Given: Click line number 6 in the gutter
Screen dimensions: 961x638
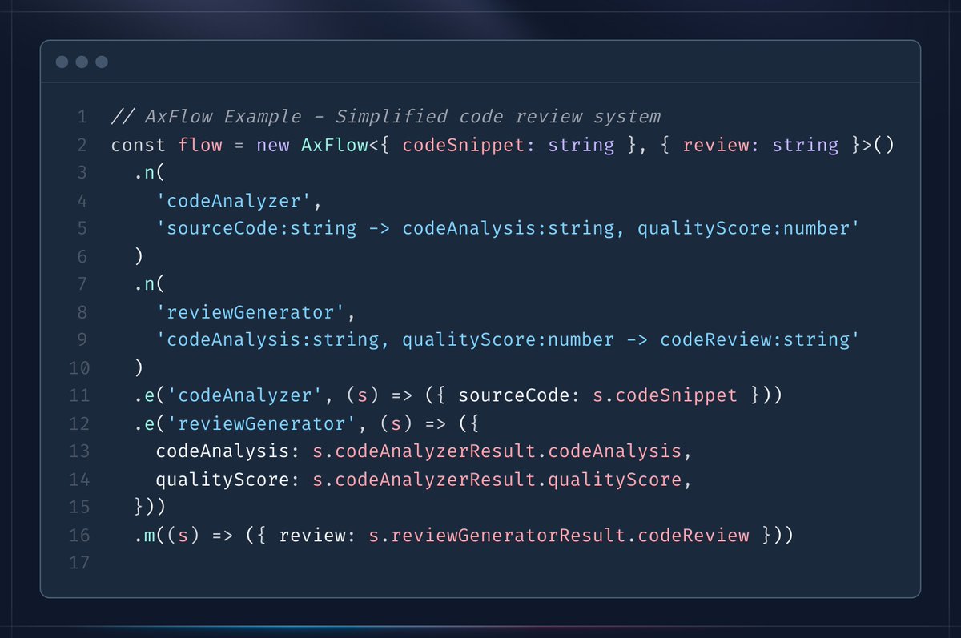Looking at the screenshot, I should tap(81, 256).
